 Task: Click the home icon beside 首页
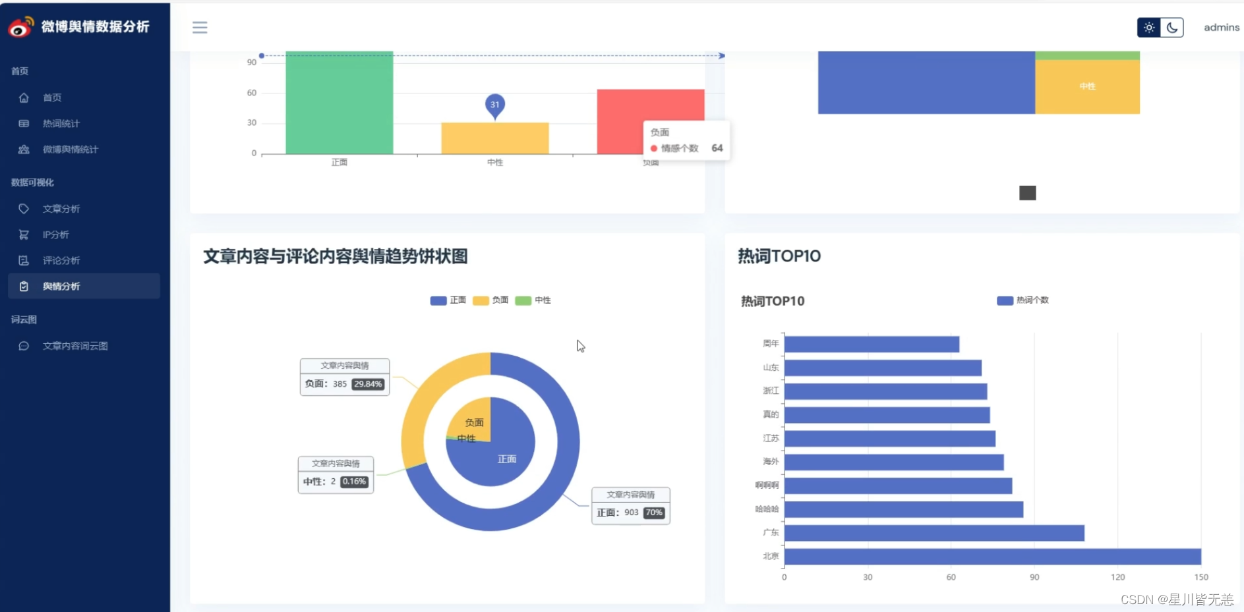coord(24,97)
